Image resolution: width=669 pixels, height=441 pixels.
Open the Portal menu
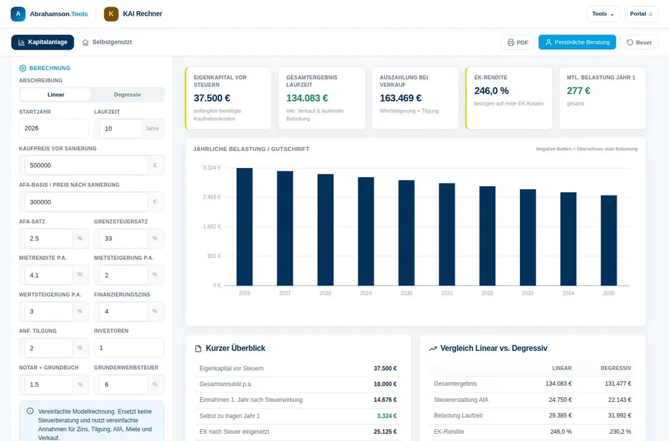[x=641, y=14]
